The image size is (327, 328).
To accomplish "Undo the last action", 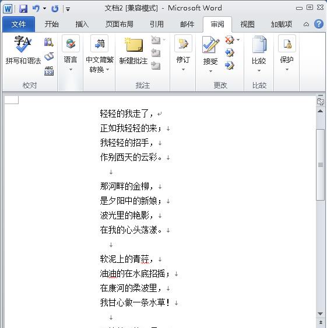I will click(x=36, y=9).
